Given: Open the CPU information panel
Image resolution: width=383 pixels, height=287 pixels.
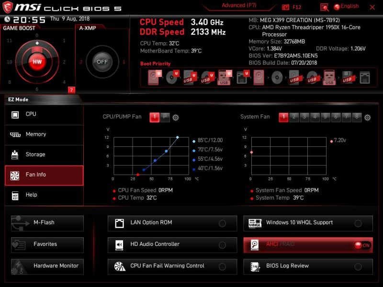Looking at the screenshot, I should 44,114.
